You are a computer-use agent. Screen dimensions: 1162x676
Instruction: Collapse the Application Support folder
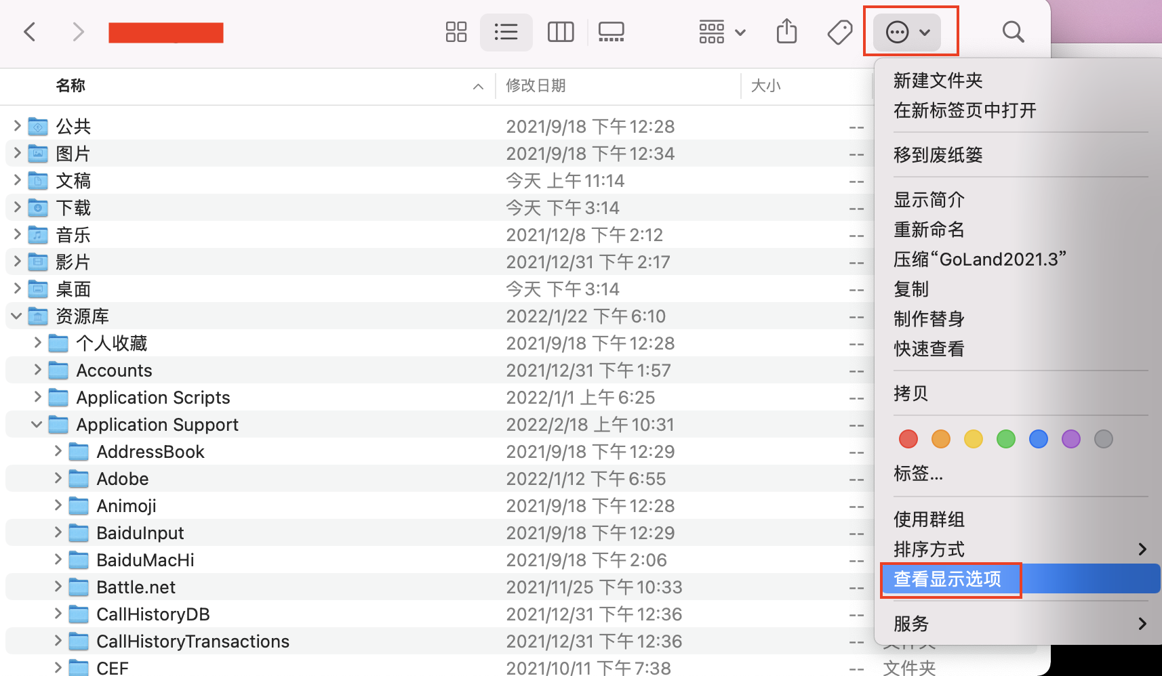click(x=37, y=424)
